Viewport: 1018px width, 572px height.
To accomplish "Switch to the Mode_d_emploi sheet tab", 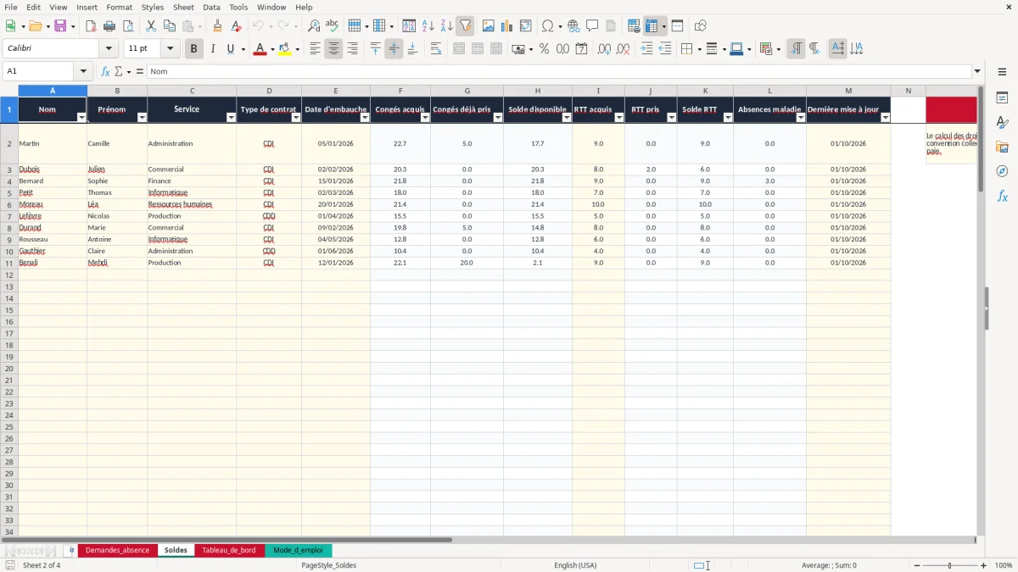I will coord(298,551).
